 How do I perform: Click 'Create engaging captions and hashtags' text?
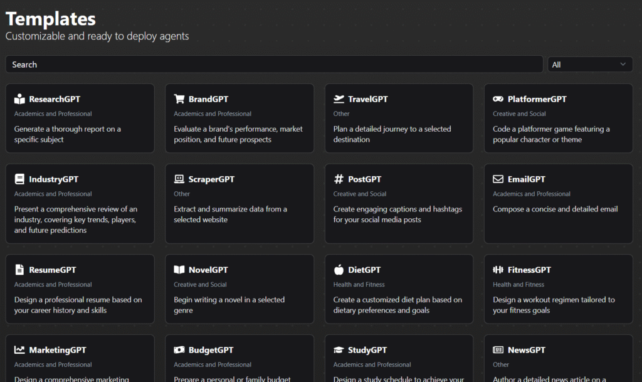coord(397,214)
